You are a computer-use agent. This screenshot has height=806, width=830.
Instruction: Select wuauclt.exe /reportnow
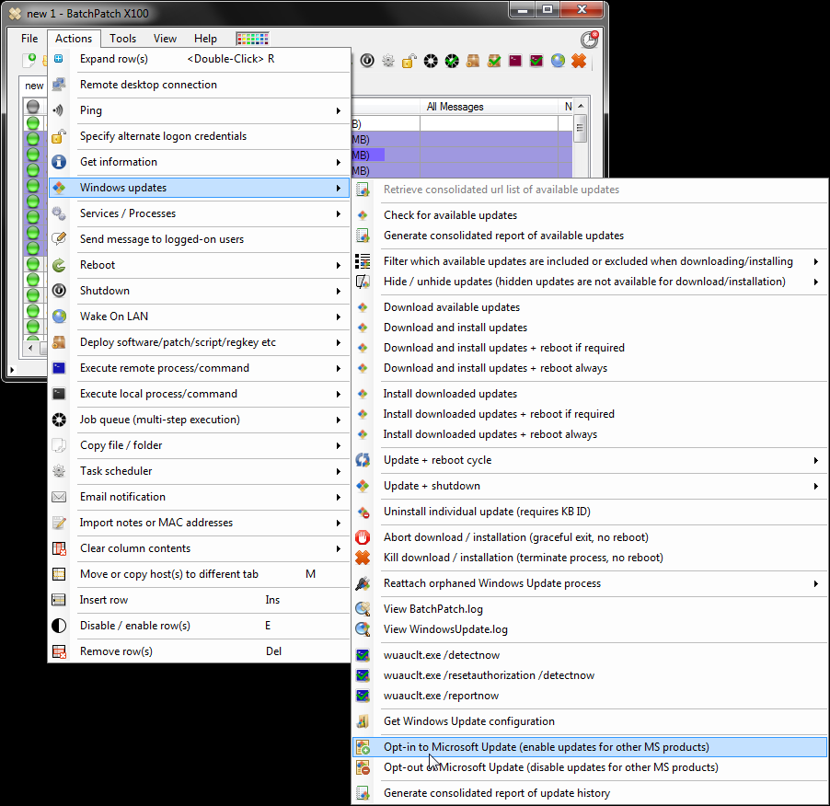pyautogui.click(x=590, y=696)
